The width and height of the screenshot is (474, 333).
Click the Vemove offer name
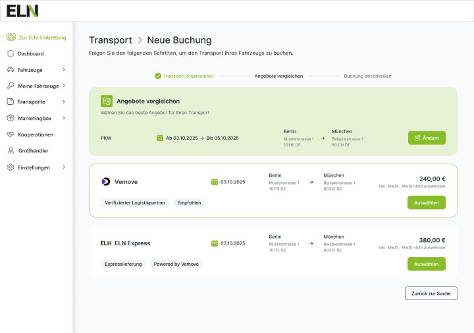[126, 181]
